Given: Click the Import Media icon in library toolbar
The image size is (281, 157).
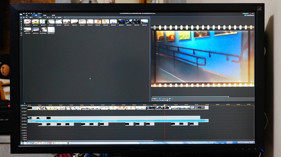Looking at the screenshot, I should point(24,17).
